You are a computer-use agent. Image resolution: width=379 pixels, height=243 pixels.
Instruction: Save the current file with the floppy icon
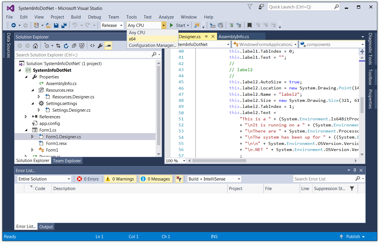click(56, 25)
